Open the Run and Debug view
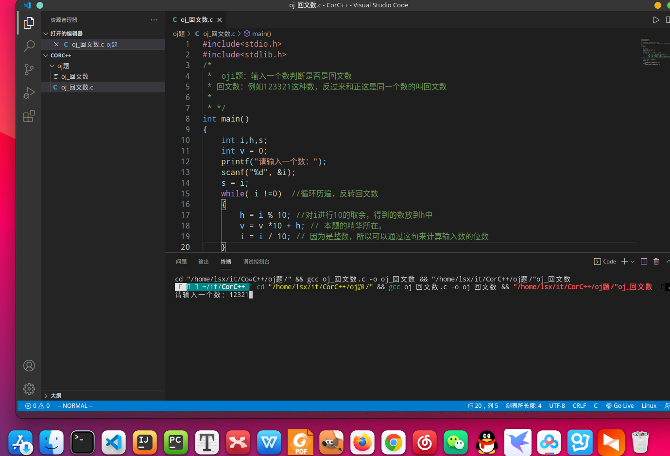This screenshot has width=670, height=456. pos(29,93)
